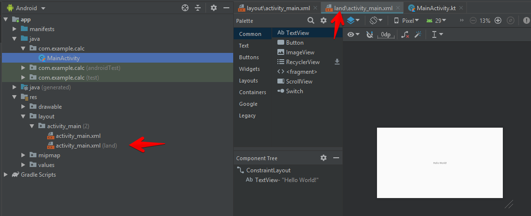The height and width of the screenshot is (216, 531).
Task: Click the Clear All Constraints icon
Action: pyautogui.click(x=405, y=35)
